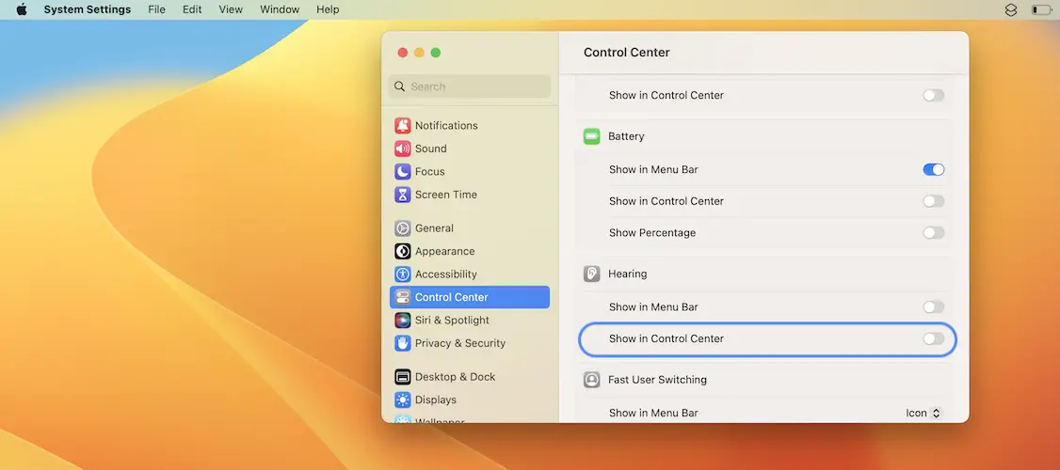Open Desktop & Dock settings pane
The image size is (1060, 470).
455,377
